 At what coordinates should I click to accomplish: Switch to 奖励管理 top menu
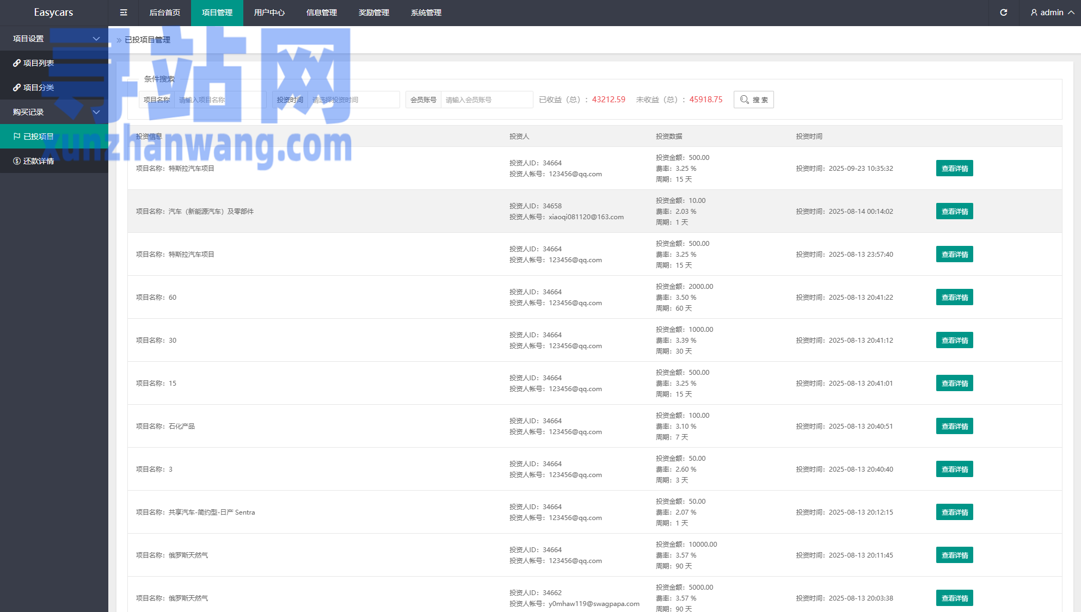point(373,13)
